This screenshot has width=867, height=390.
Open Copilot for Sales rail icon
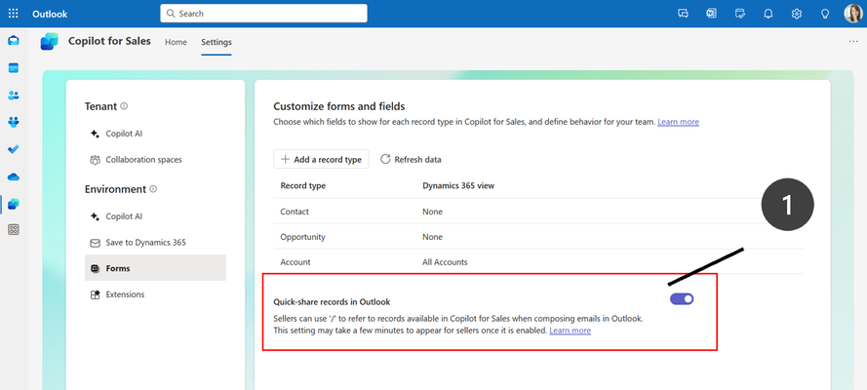click(14, 204)
